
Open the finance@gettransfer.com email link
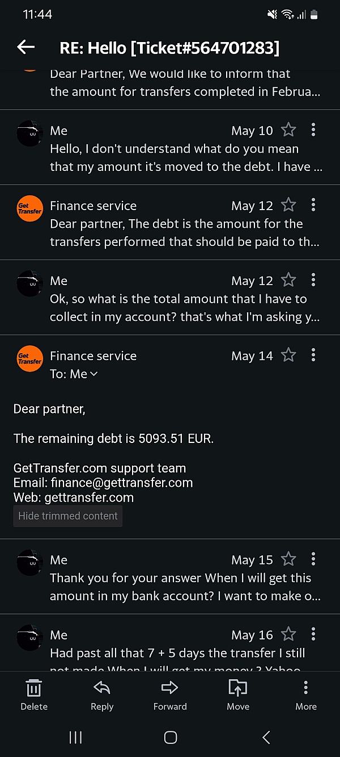[122, 483]
